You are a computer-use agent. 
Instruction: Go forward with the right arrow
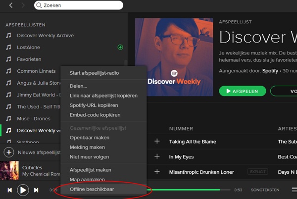coord(23,5)
